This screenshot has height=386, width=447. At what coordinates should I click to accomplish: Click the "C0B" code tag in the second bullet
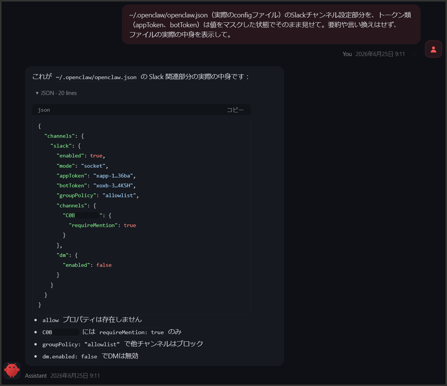61,332
